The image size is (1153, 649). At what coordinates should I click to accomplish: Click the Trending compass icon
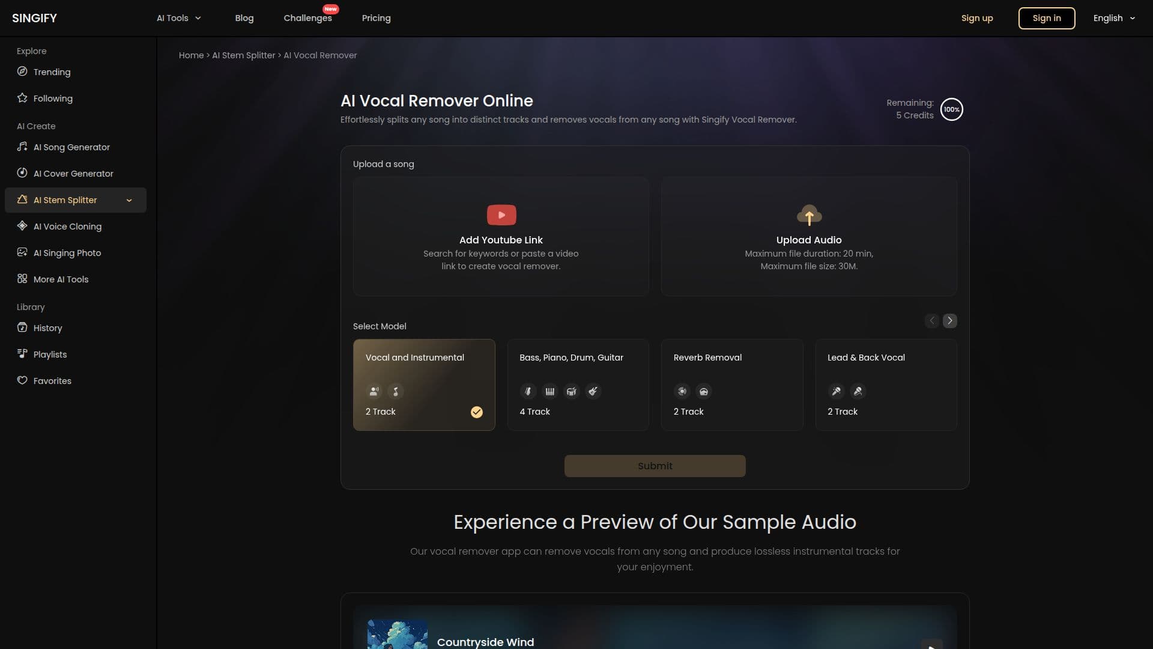click(x=22, y=72)
